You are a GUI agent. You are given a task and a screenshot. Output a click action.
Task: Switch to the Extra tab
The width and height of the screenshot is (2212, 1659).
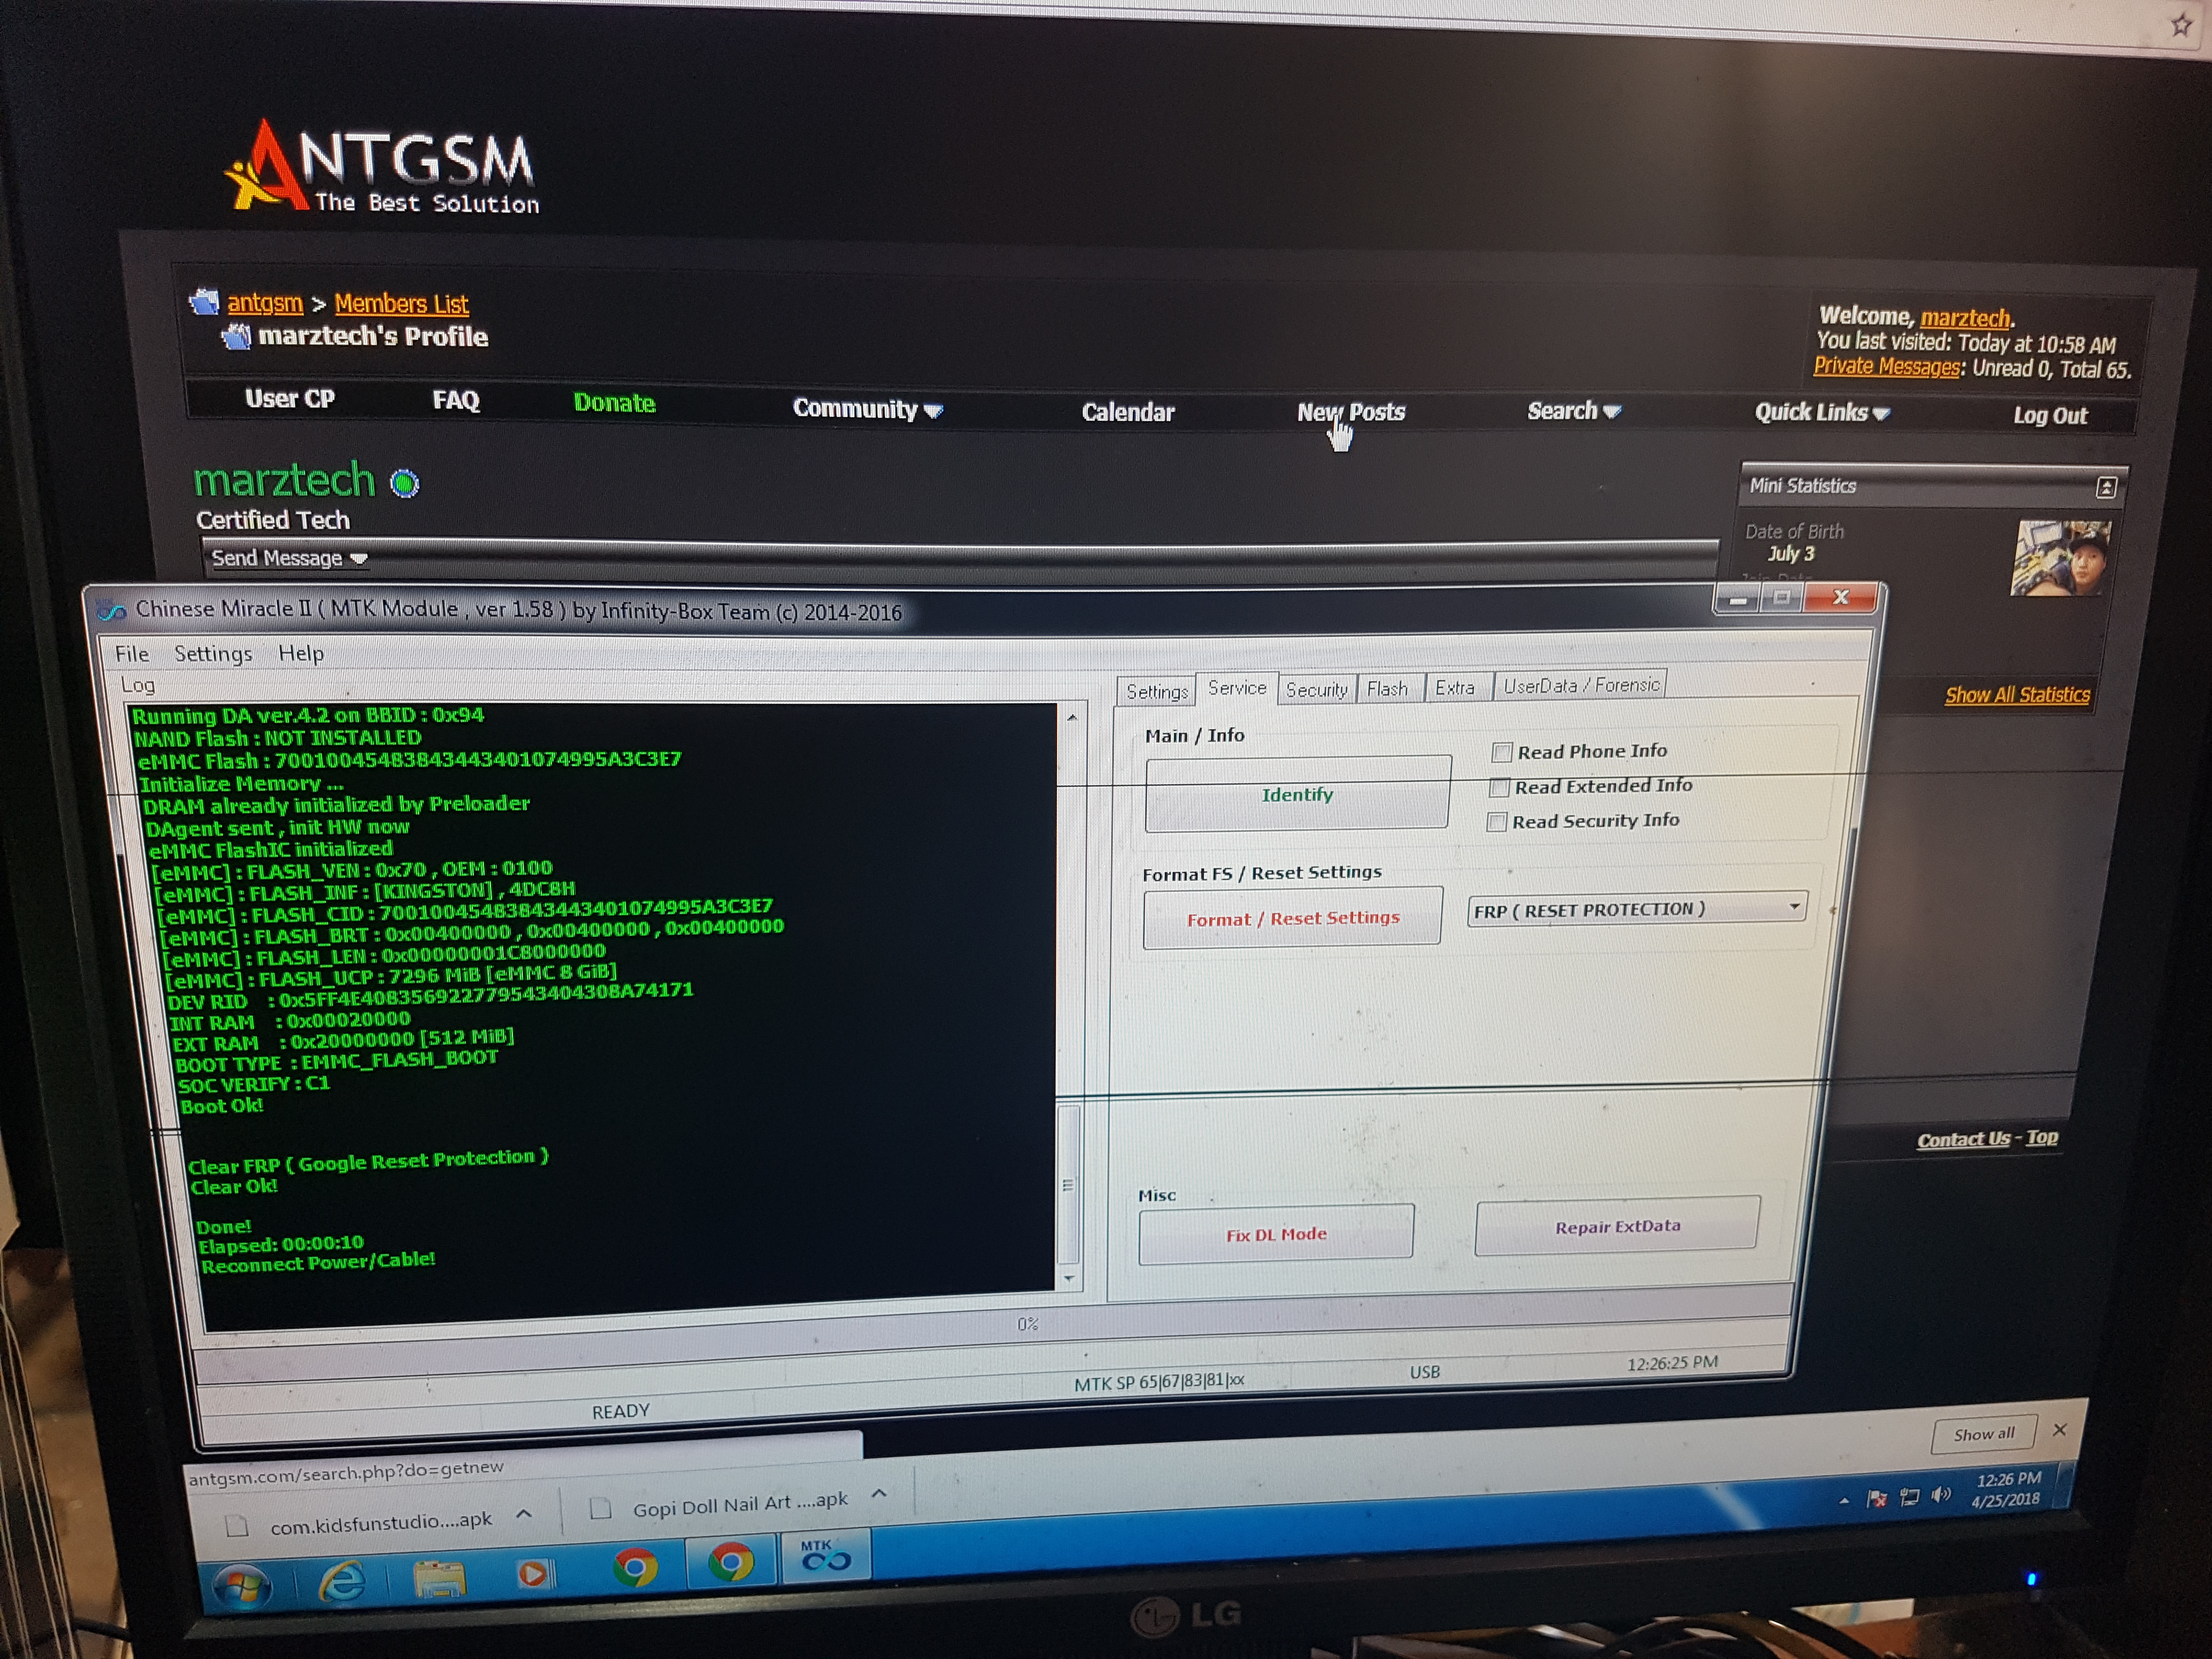(1455, 687)
